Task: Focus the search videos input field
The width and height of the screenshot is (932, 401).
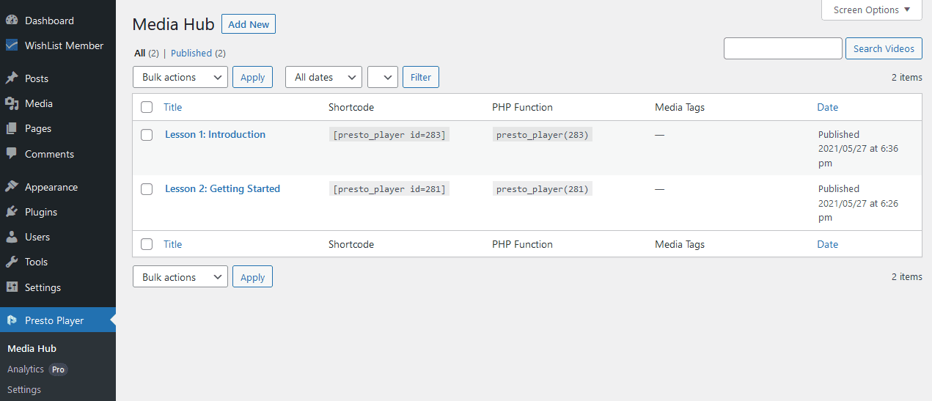Action: tap(782, 48)
